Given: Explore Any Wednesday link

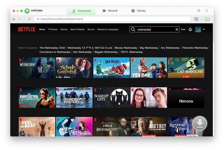Looking at the screenshot, I should 170,48.
